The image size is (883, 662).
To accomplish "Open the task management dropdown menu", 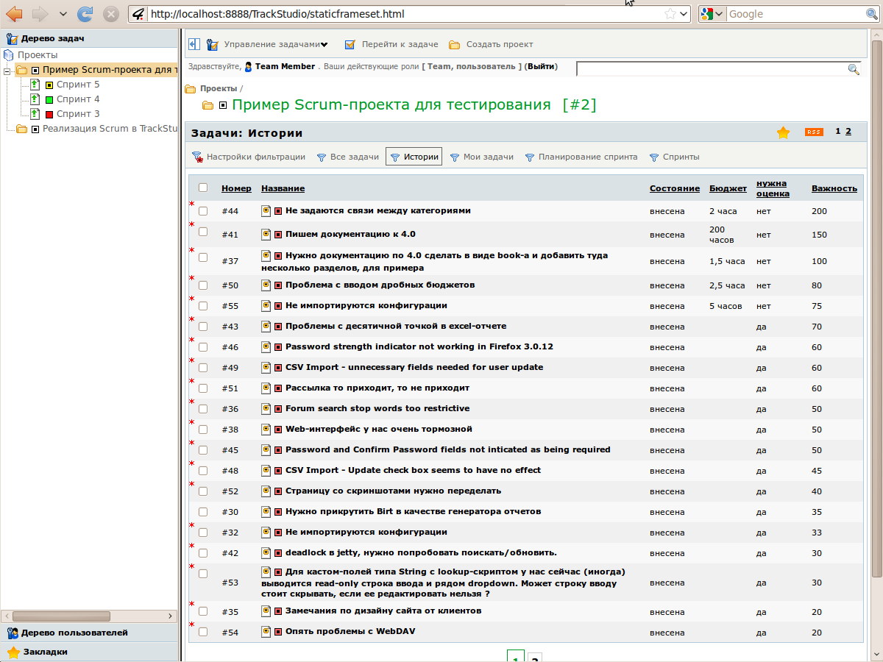I will click(275, 45).
